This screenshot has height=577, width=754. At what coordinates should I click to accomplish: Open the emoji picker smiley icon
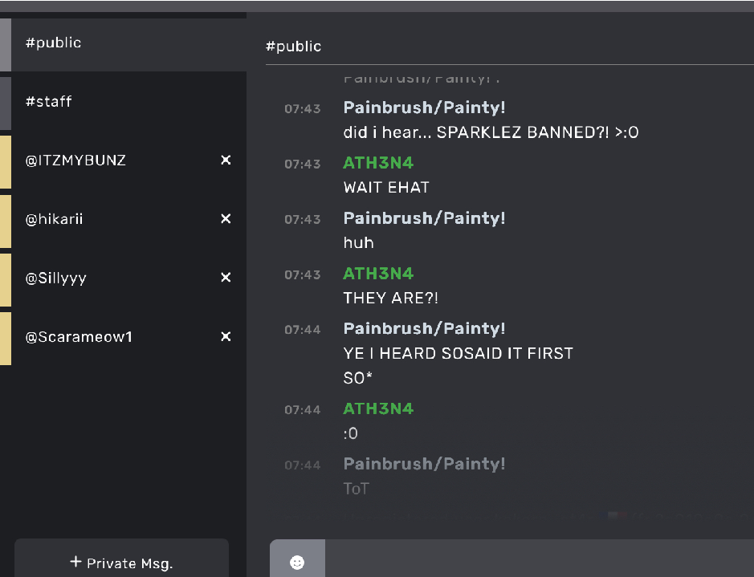[297, 562]
